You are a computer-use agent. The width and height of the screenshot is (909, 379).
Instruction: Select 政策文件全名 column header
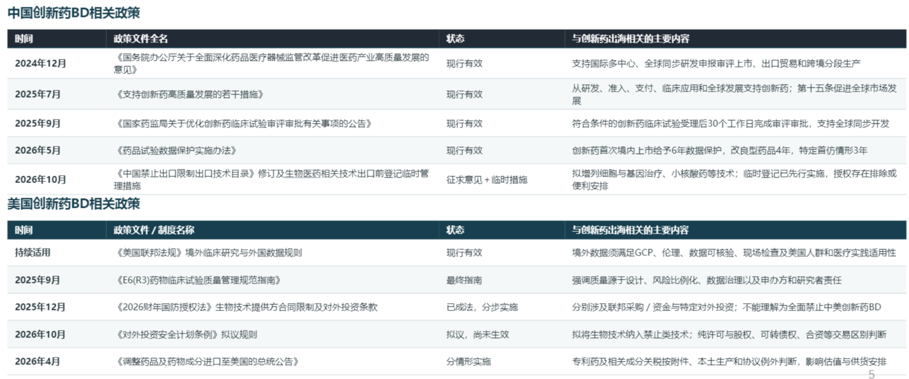(141, 39)
